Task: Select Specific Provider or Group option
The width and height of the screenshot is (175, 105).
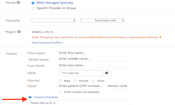Action: [x=33, y=8]
